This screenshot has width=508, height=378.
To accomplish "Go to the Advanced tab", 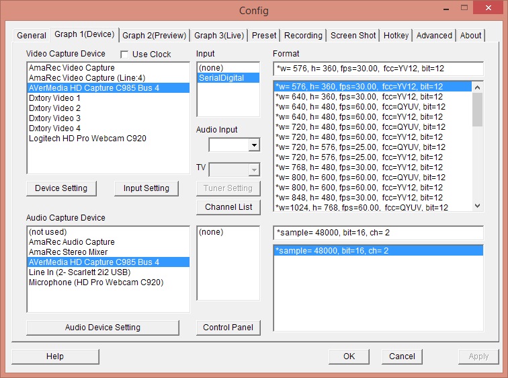I will tap(434, 36).
